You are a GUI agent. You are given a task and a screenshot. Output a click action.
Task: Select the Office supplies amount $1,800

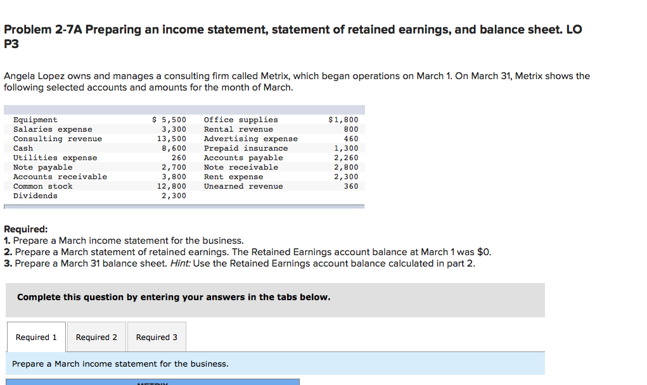coord(342,120)
